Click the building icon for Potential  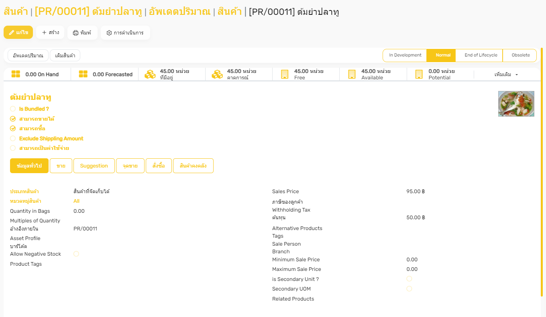pos(419,74)
